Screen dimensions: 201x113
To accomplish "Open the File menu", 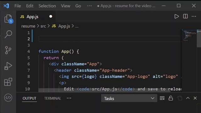I will click(x=18, y=6).
